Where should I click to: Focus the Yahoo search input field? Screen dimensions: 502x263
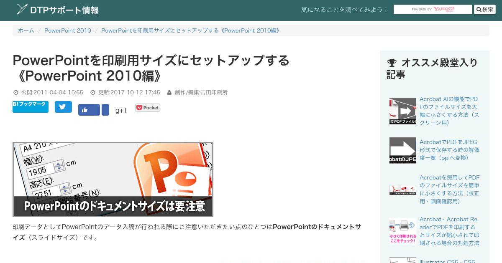tap(433, 9)
